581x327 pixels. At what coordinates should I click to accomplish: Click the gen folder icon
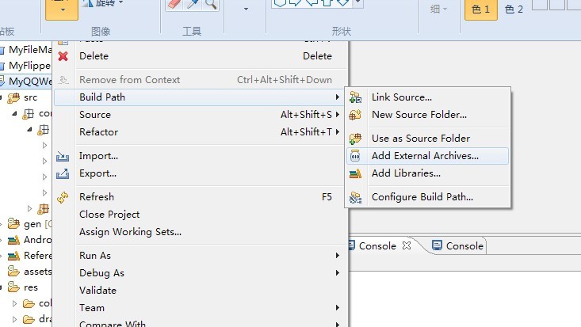coord(13,224)
